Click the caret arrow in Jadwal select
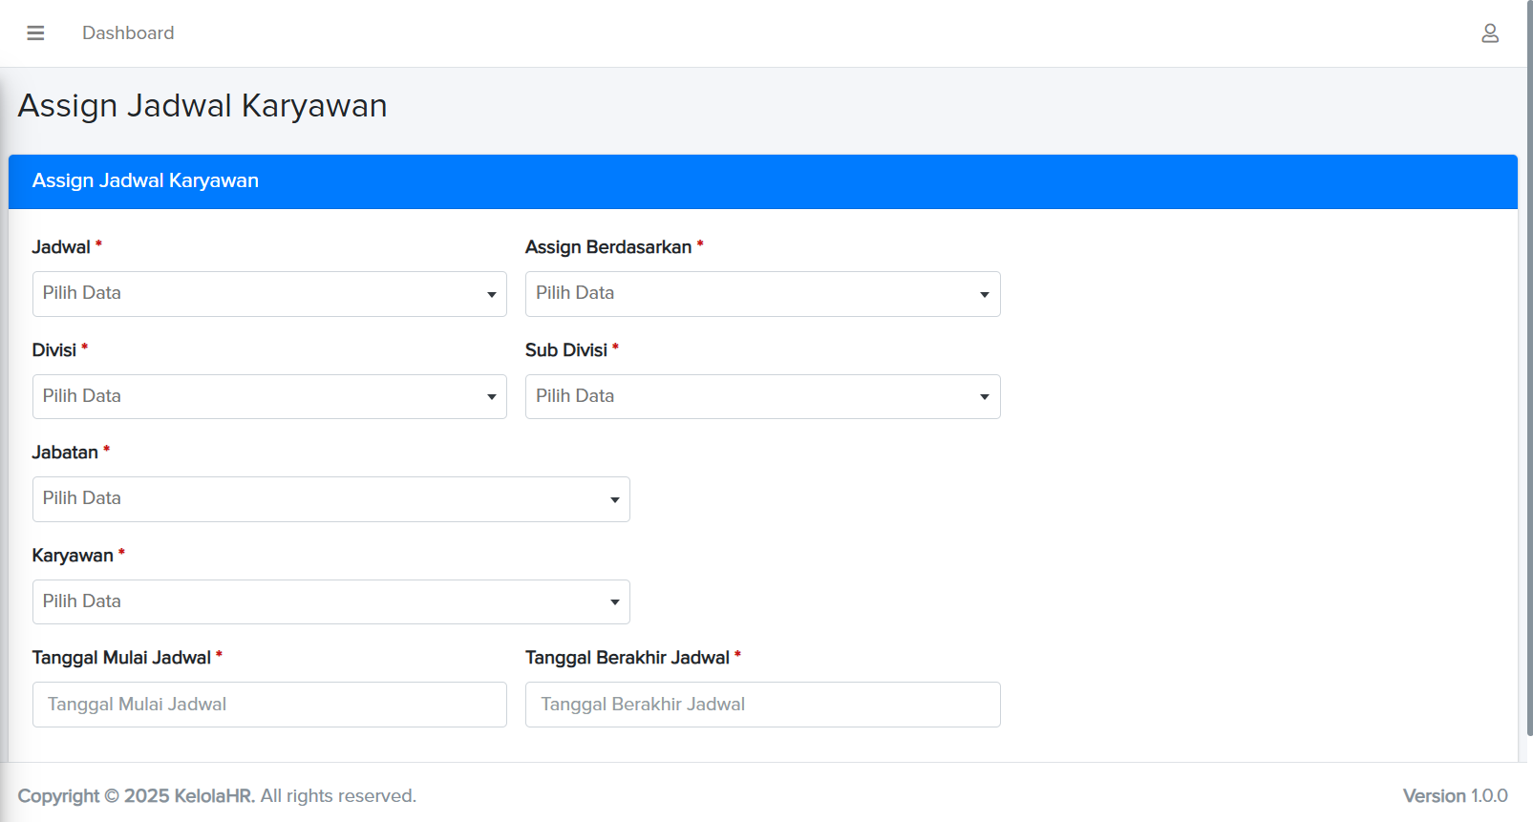The width and height of the screenshot is (1533, 822). point(491,294)
